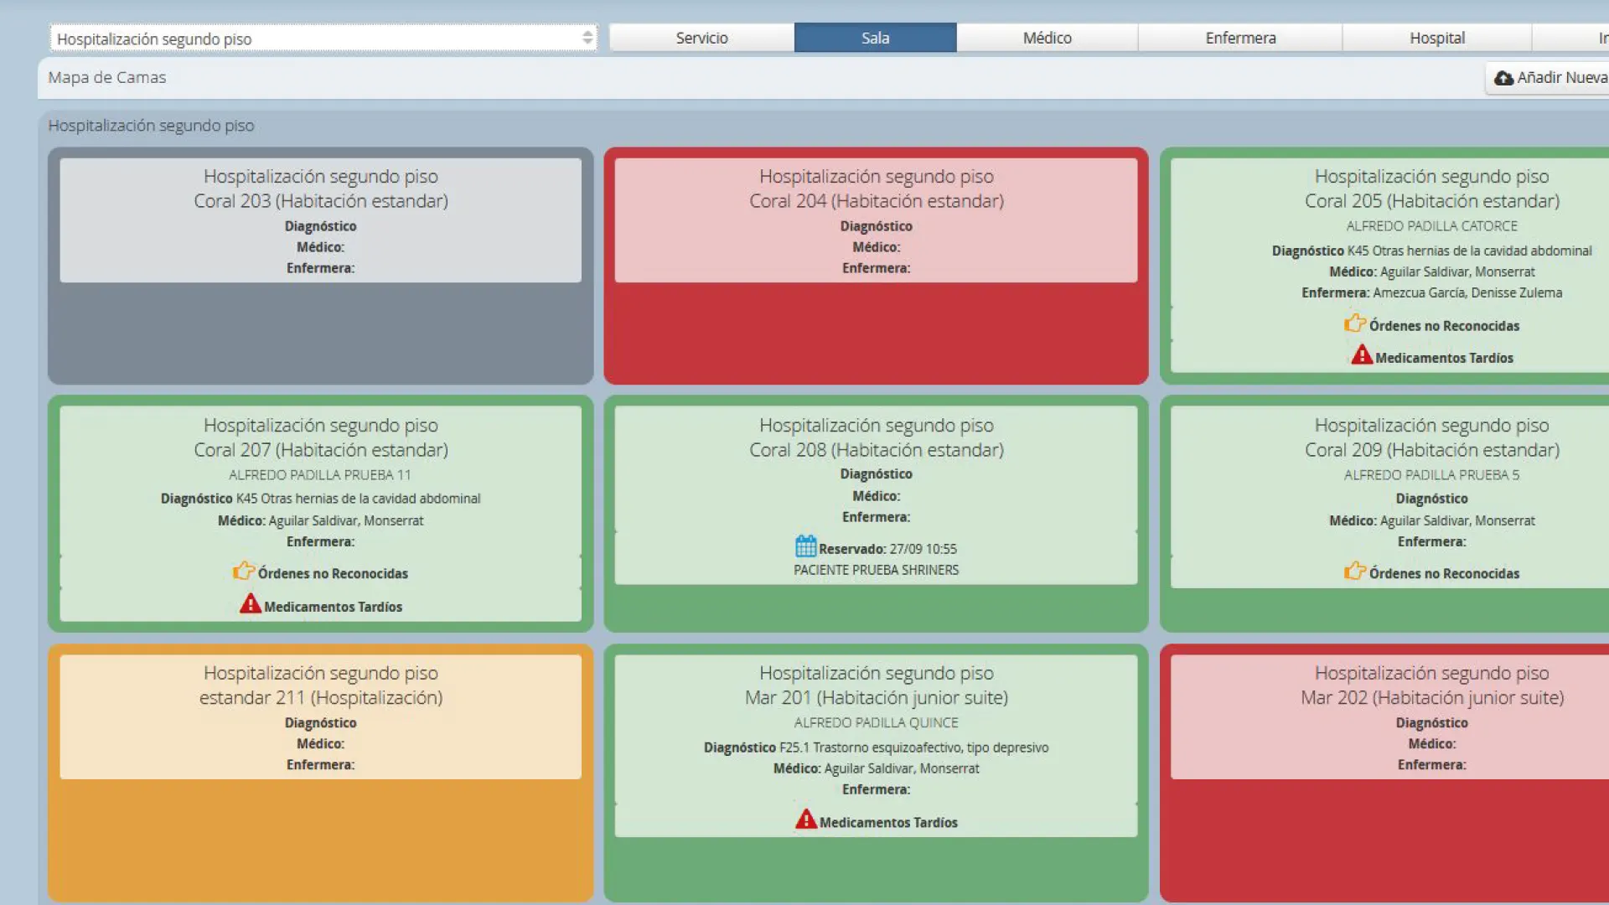Screen dimensions: 1609x905
Task: Click the Medicamentos Tardíos warning icon in Coral 205
Action: pyautogui.click(x=1362, y=355)
